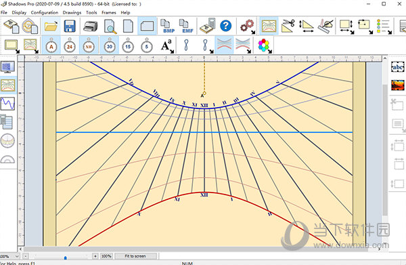The height and width of the screenshot is (265, 406).
Task: Open the Configuration menu
Action: [45, 12]
